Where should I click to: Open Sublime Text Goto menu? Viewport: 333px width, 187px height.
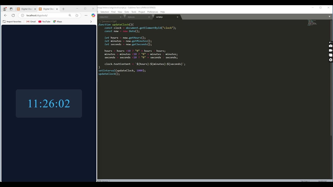(x=127, y=12)
